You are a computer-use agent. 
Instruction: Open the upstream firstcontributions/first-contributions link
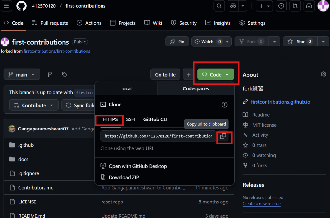(57, 51)
